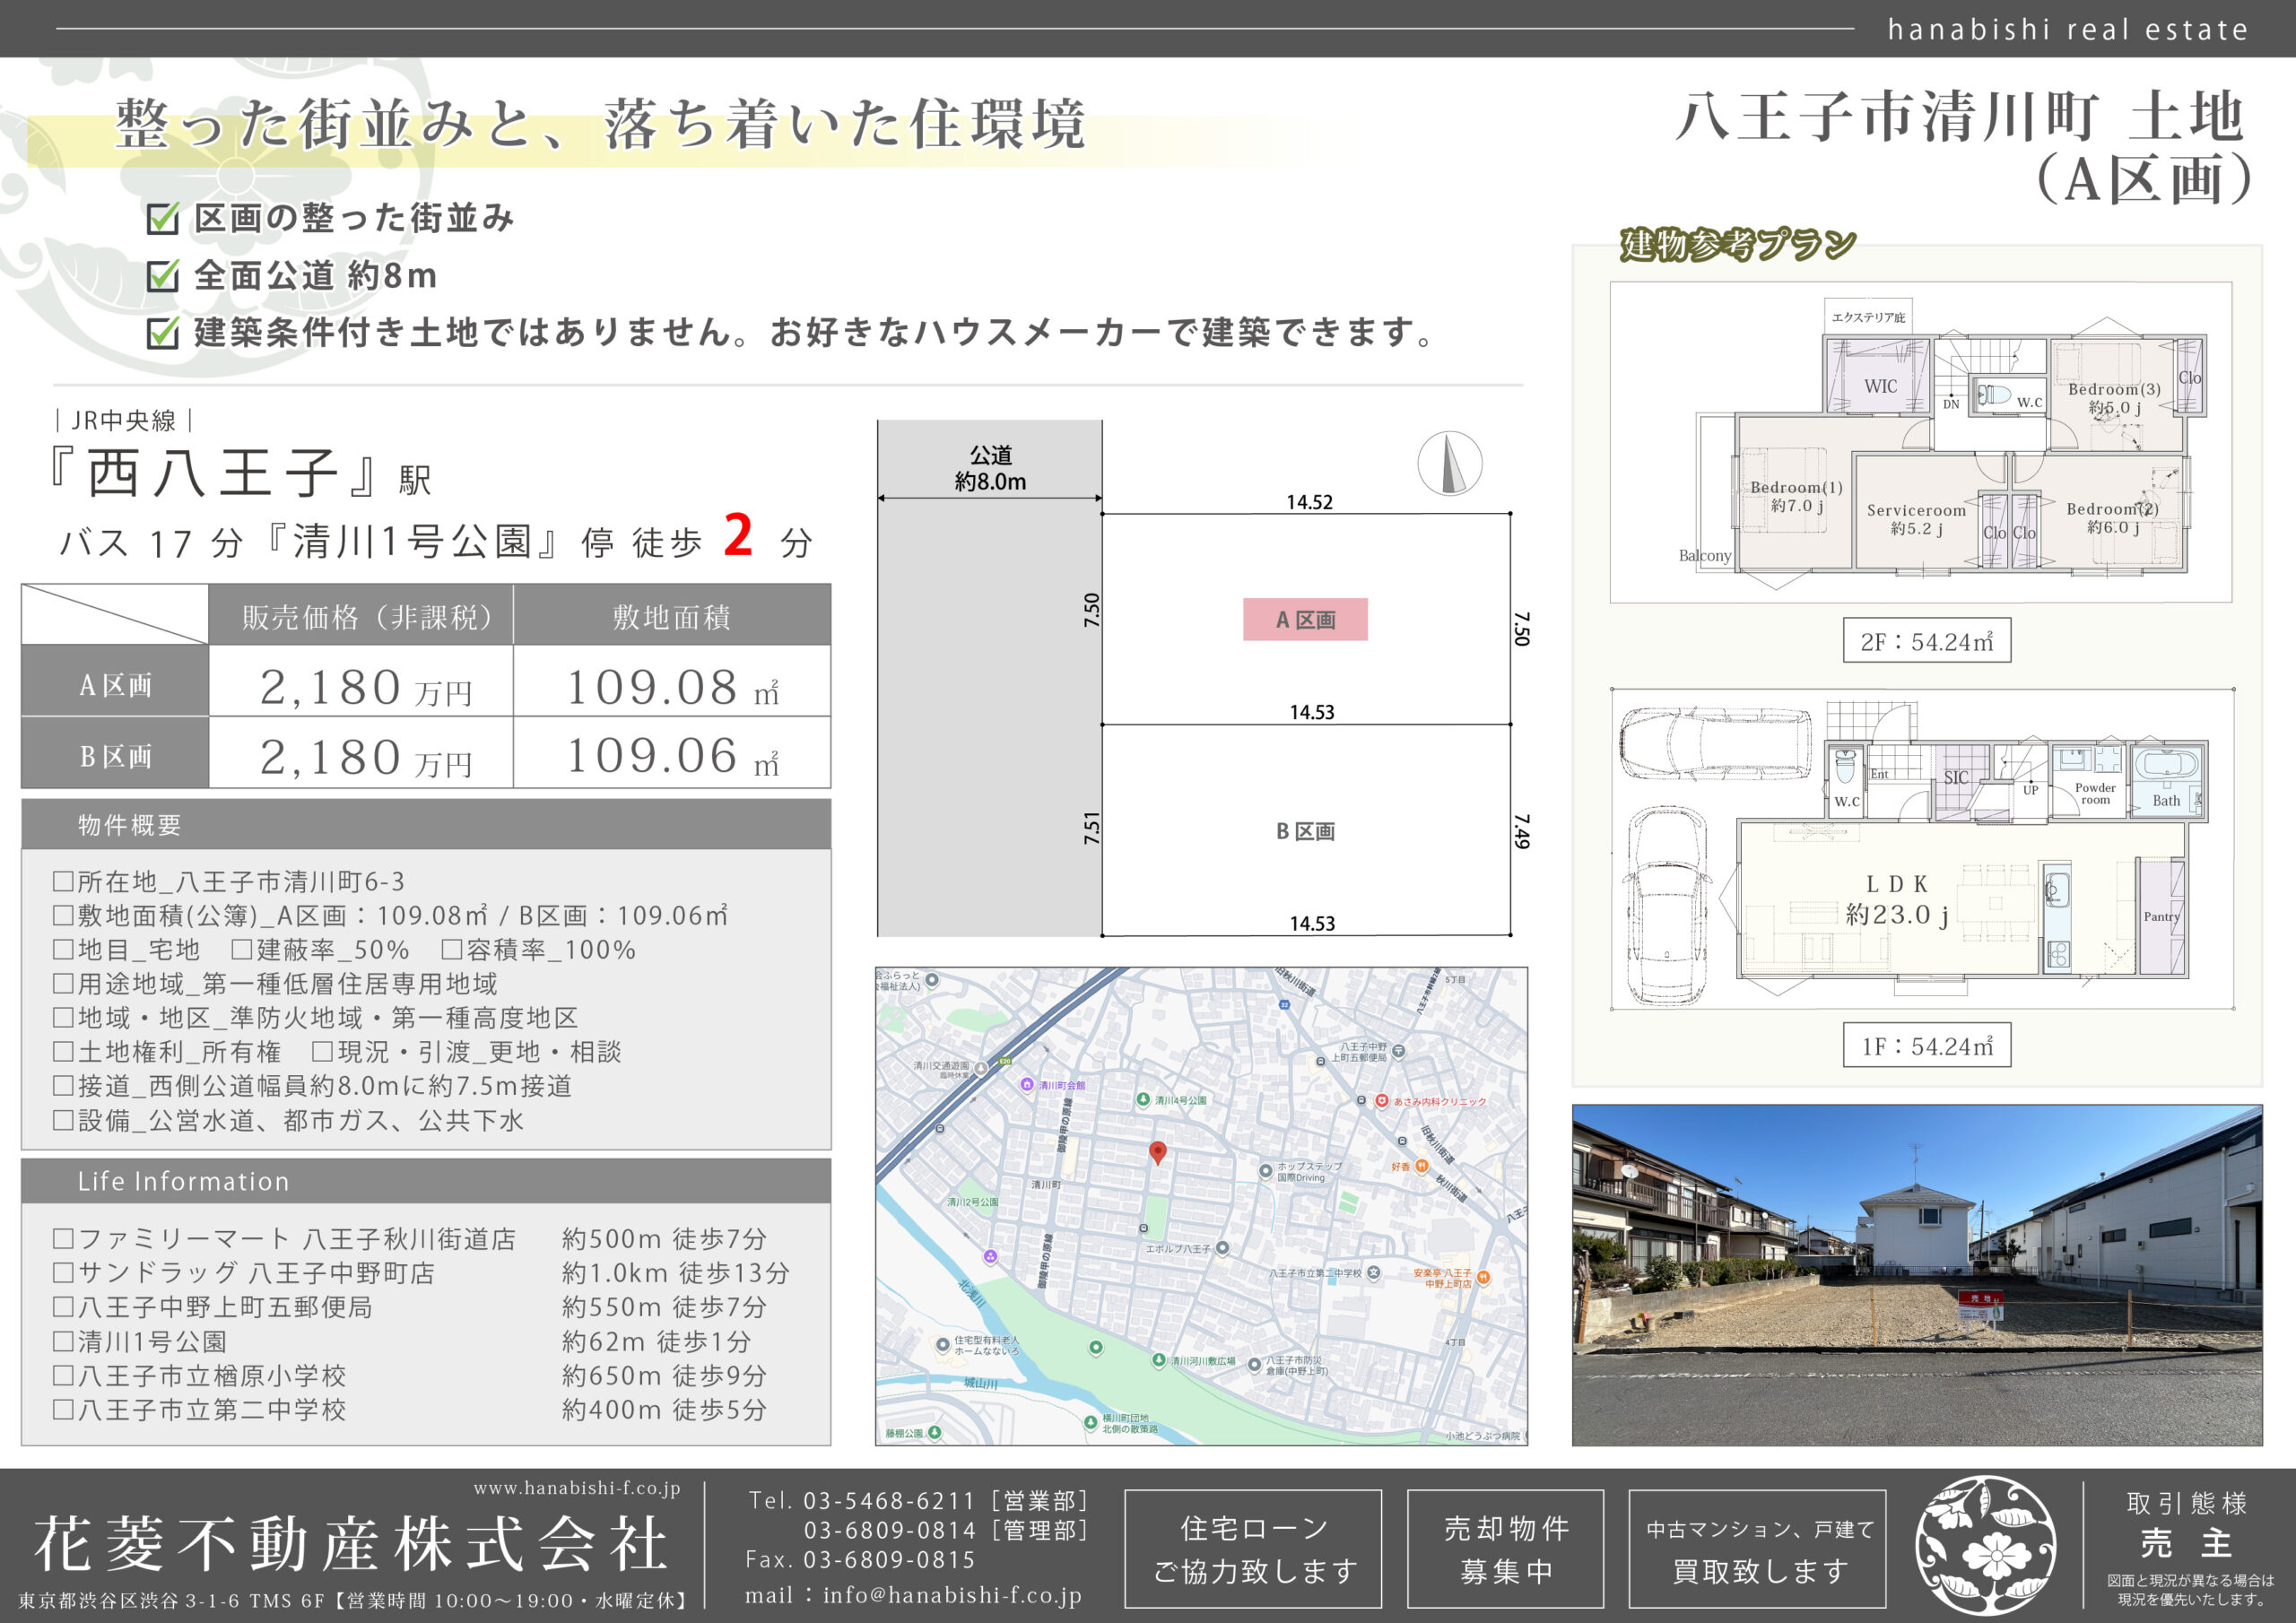Click the red location pin on map

tap(1157, 1152)
